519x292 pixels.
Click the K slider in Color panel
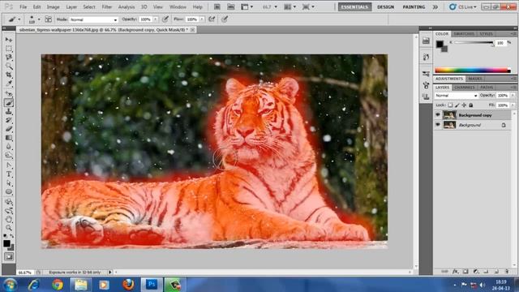click(x=474, y=43)
